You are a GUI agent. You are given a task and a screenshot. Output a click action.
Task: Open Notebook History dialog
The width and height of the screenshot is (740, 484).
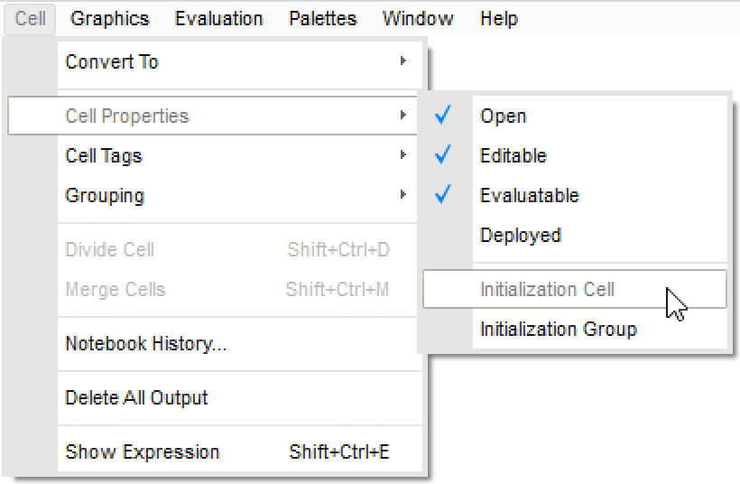pyautogui.click(x=146, y=344)
